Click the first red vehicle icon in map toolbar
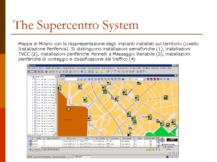The height and width of the screenshot is (162, 217). [148, 79]
